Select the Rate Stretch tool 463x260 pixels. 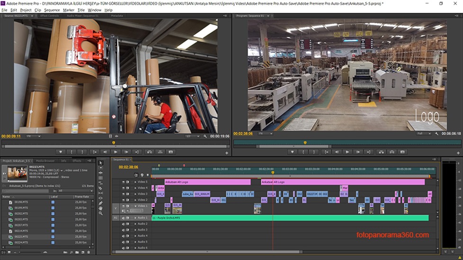[101, 183]
